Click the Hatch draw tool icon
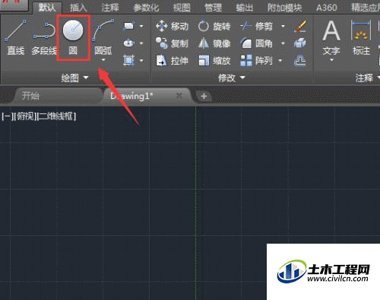Screen dimensions: 380x300 (x=128, y=60)
